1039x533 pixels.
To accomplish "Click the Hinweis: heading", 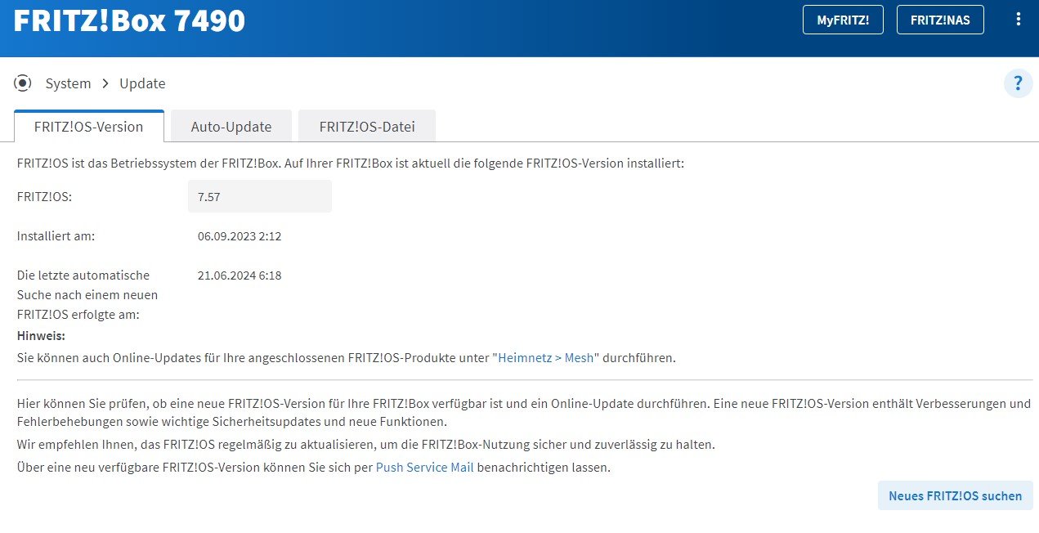I will 41,336.
